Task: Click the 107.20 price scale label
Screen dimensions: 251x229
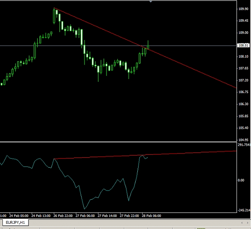Action: [x=243, y=80]
